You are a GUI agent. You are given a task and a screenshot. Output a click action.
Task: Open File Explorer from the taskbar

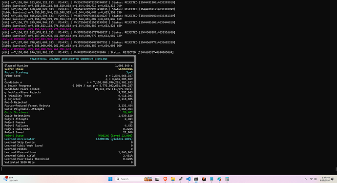tap(173, 179)
